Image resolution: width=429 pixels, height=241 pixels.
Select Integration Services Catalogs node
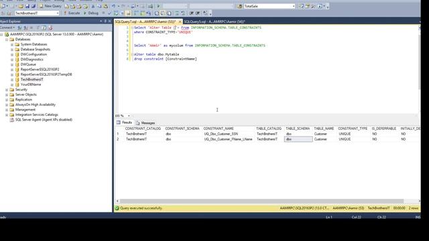[37, 114]
